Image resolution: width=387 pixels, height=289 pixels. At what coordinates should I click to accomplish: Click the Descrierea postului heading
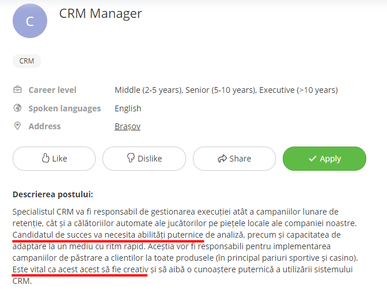coord(52,194)
